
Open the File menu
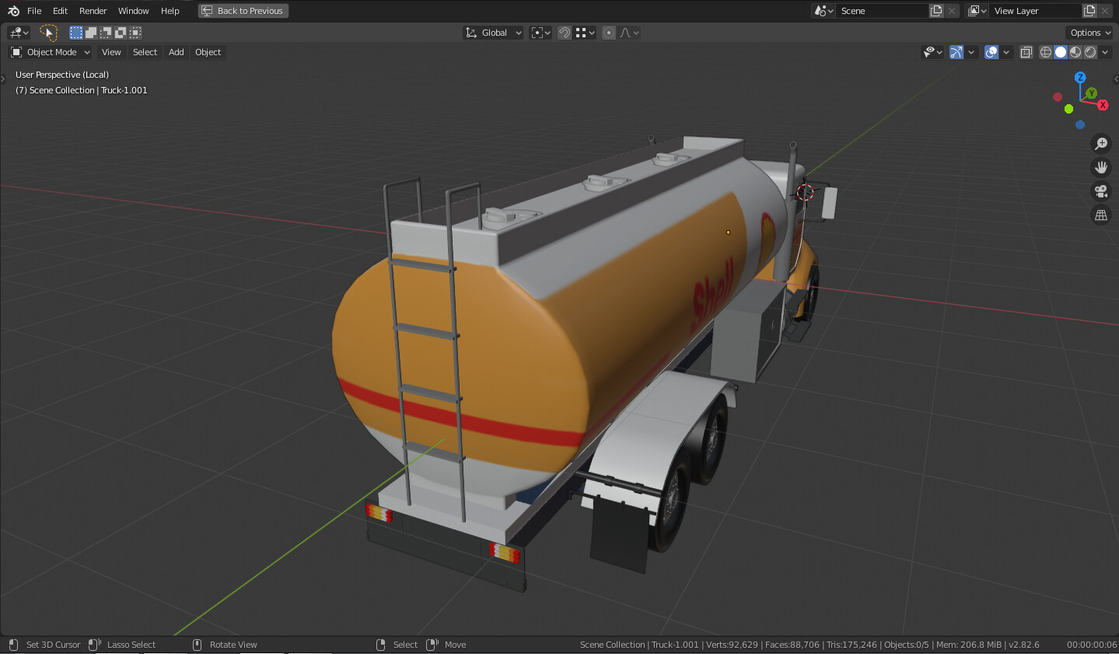point(34,11)
